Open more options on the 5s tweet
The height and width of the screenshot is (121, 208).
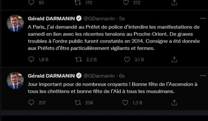pyautogui.click(x=203, y=18)
